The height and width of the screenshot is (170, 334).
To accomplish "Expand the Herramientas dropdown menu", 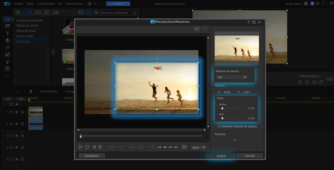I will (x=49, y=91).
